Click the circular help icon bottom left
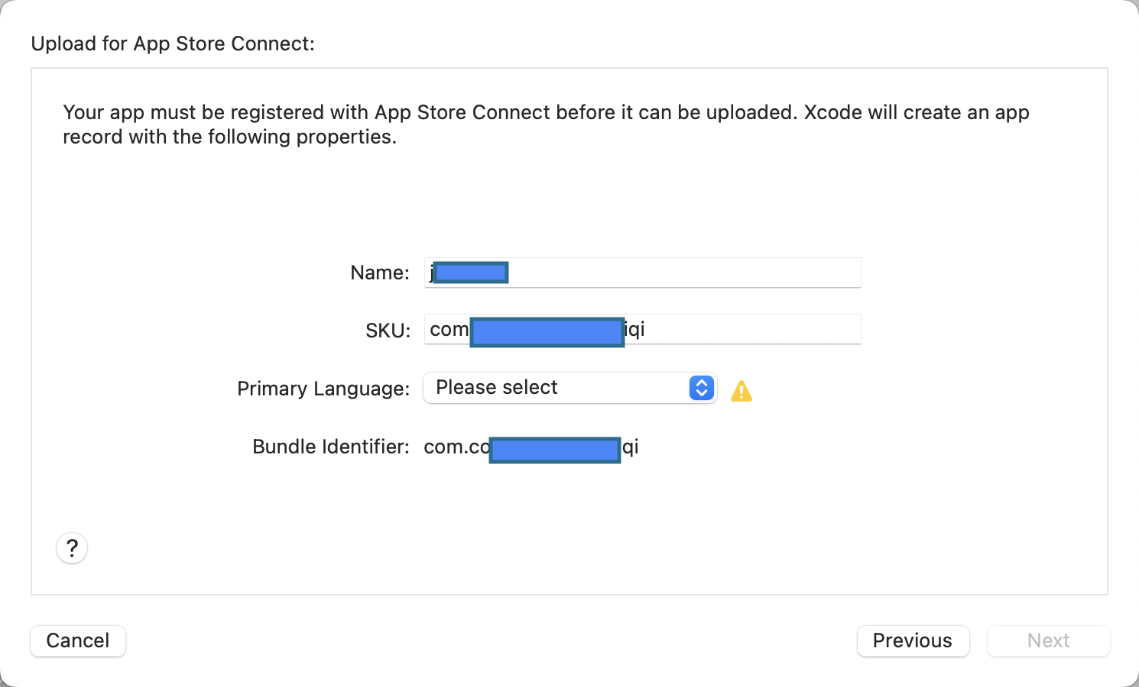1139x687 pixels. [x=71, y=548]
